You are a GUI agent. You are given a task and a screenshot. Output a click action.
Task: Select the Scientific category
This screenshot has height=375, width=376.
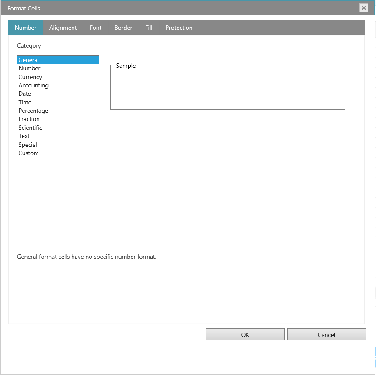pyautogui.click(x=30, y=128)
